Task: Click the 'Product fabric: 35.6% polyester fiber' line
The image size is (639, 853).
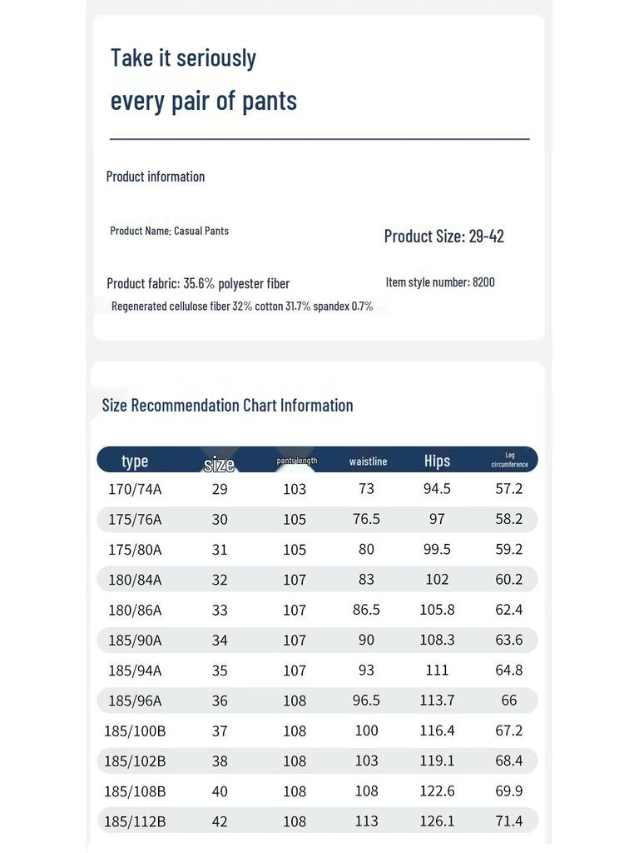Action: point(198,284)
